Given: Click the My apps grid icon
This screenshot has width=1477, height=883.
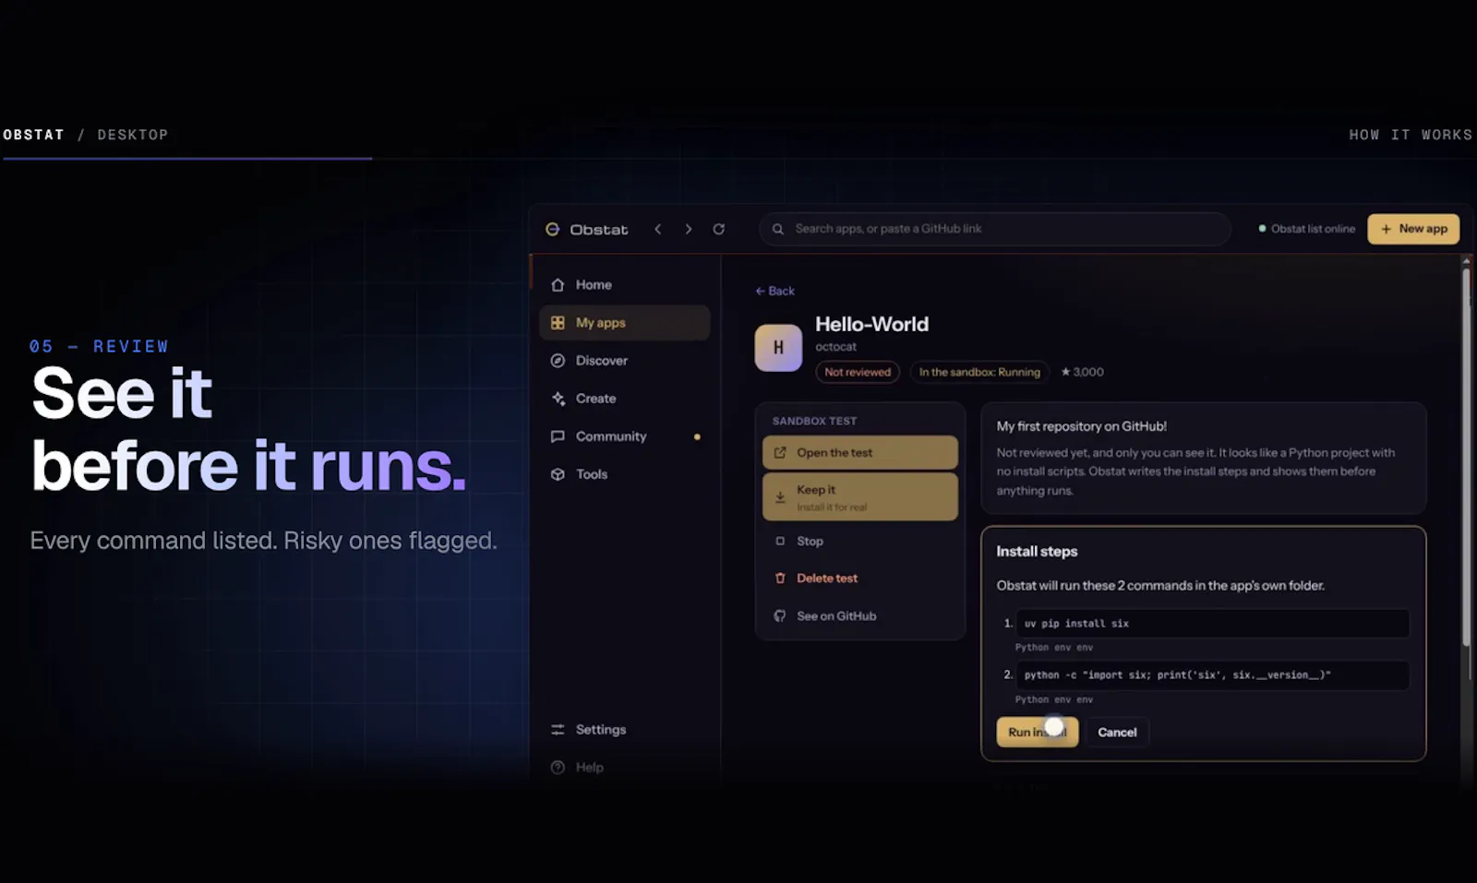Looking at the screenshot, I should click(x=558, y=323).
